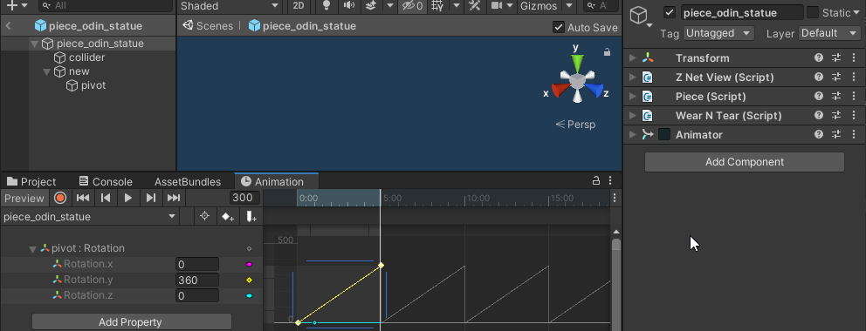This screenshot has height=331, width=866.
Task: Toggle the Auto Save checkbox
Action: click(559, 27)
